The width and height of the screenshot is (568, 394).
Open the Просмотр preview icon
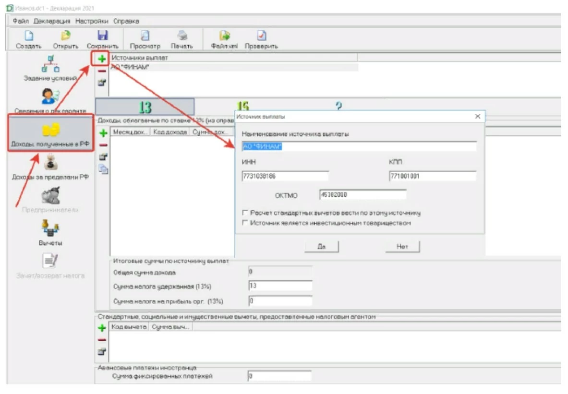[x=145, y=36]
